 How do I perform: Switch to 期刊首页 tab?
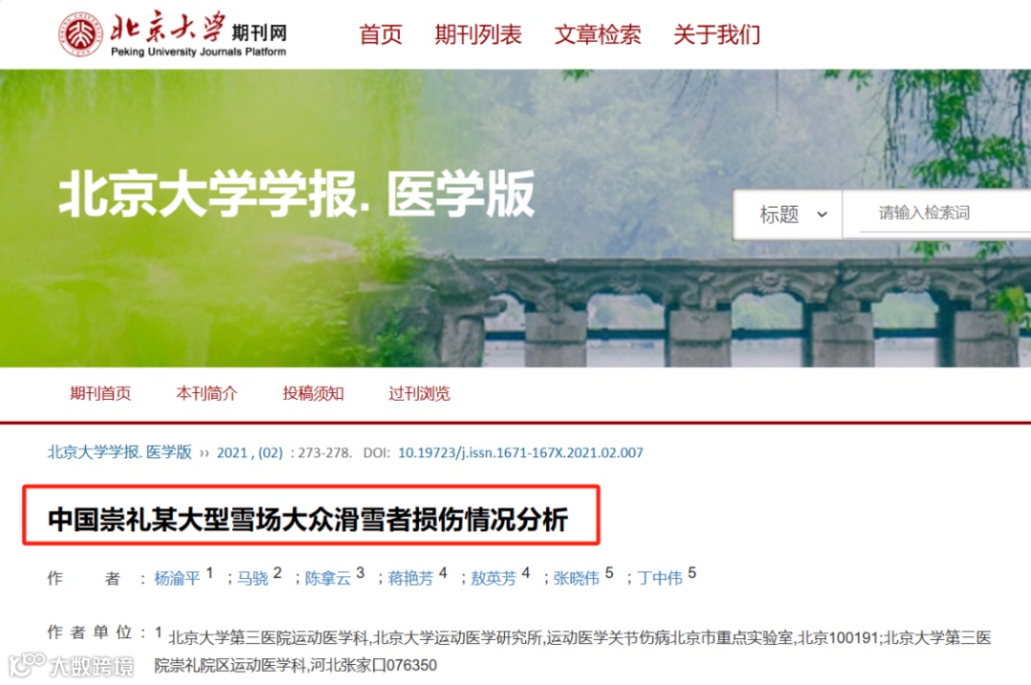100,393
